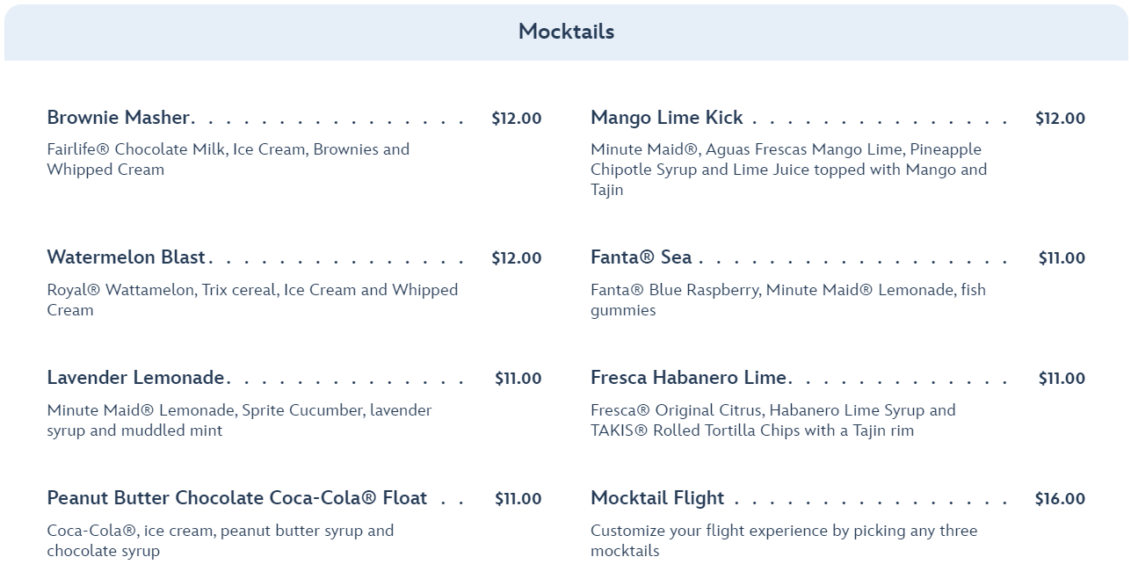This screenshot has height=586, width=1131.
Task: Click the Fresca Habanero Lime description text
Action: pos(772,420)
